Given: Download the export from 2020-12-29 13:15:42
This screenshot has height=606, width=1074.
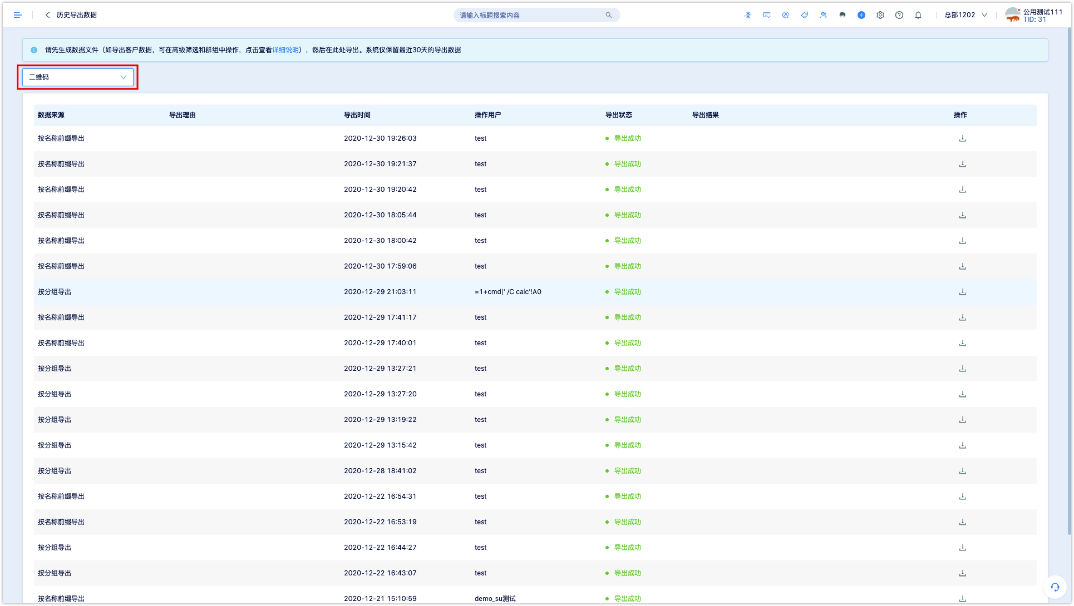Looking at the screenshot, I should pyautogui.click(x=962, y=445).
